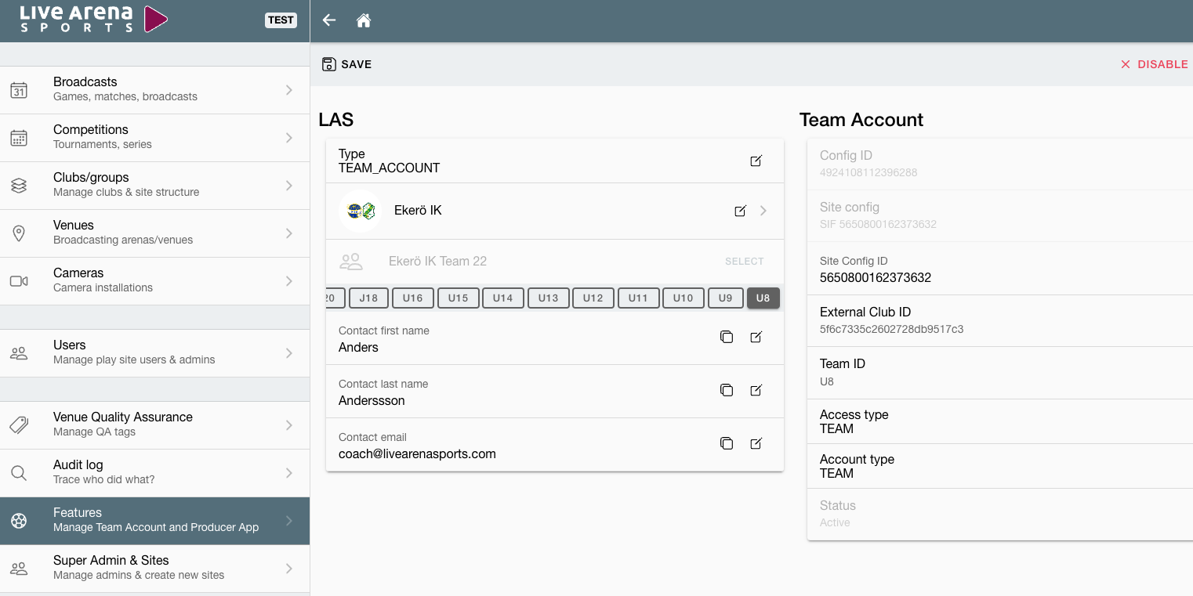This screenshot has width=1193, height=596.
Task: Click the Live Arena Sports logo
Action: 94,20
